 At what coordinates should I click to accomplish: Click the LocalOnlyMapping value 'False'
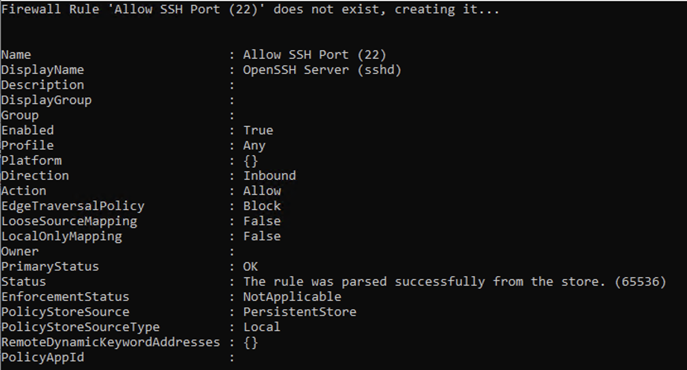[262, 236]
